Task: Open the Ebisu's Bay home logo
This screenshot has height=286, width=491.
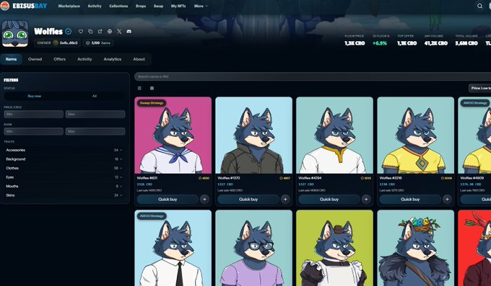Action: pyautogui.click(x=24, y=6)
